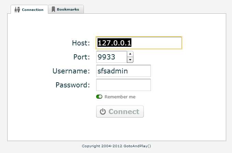Viewport: 232px width, 153px height.
Task: Click the Remember me label text
Action: [x=120, y=97]
